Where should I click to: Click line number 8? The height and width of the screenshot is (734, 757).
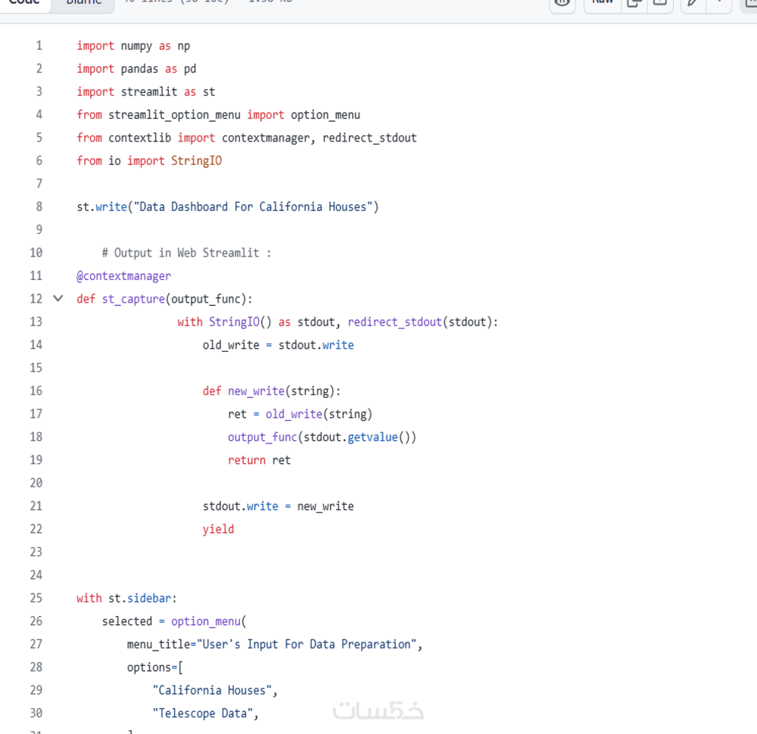pyautogui.click(x=39, y=207)
